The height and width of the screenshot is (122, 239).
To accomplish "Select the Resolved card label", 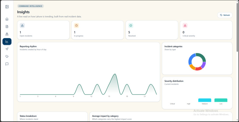I will pos(132,36).
